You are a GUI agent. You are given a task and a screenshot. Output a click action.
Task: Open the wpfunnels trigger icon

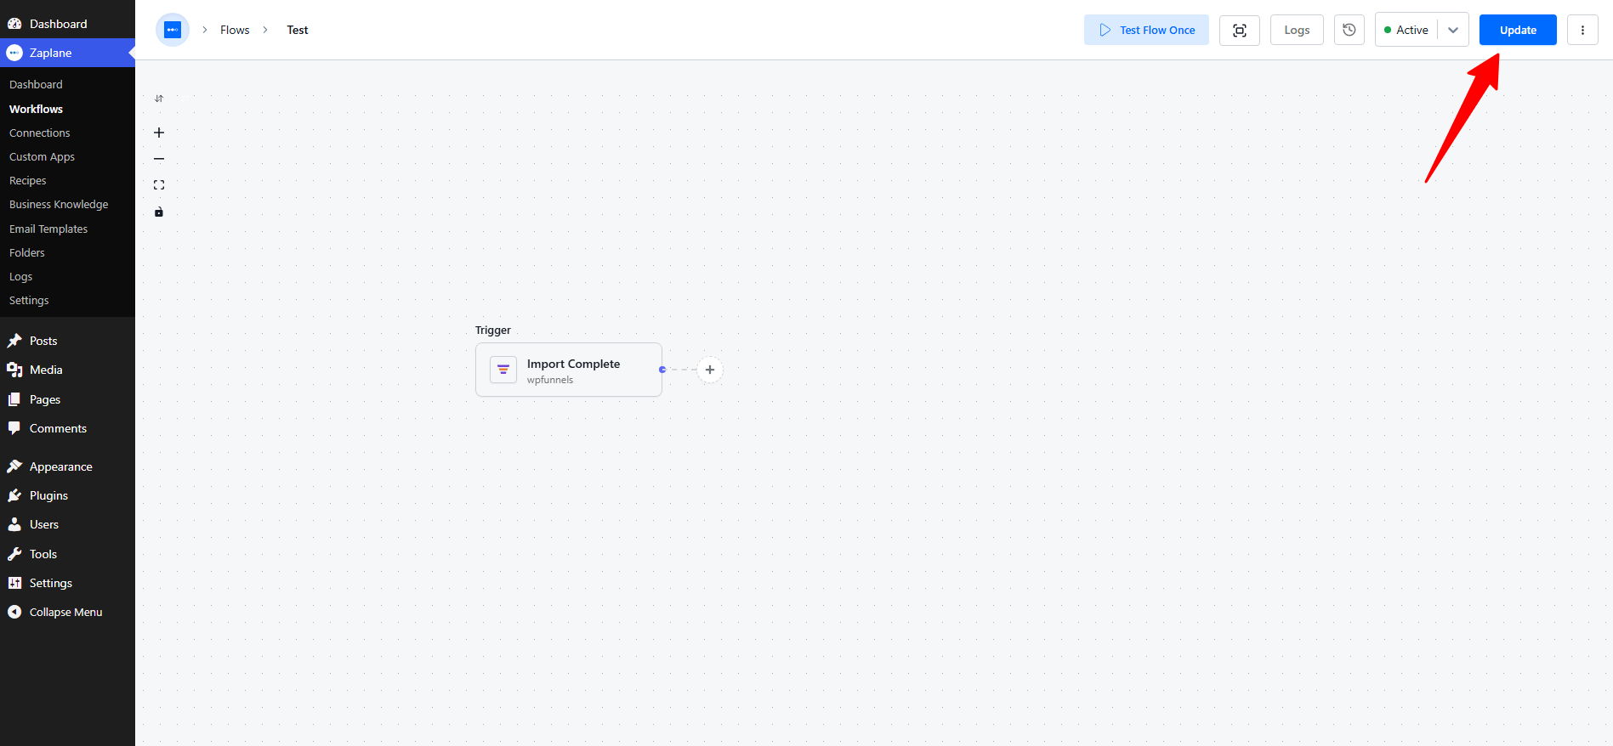pyautogui.click(x=503, y=370)
